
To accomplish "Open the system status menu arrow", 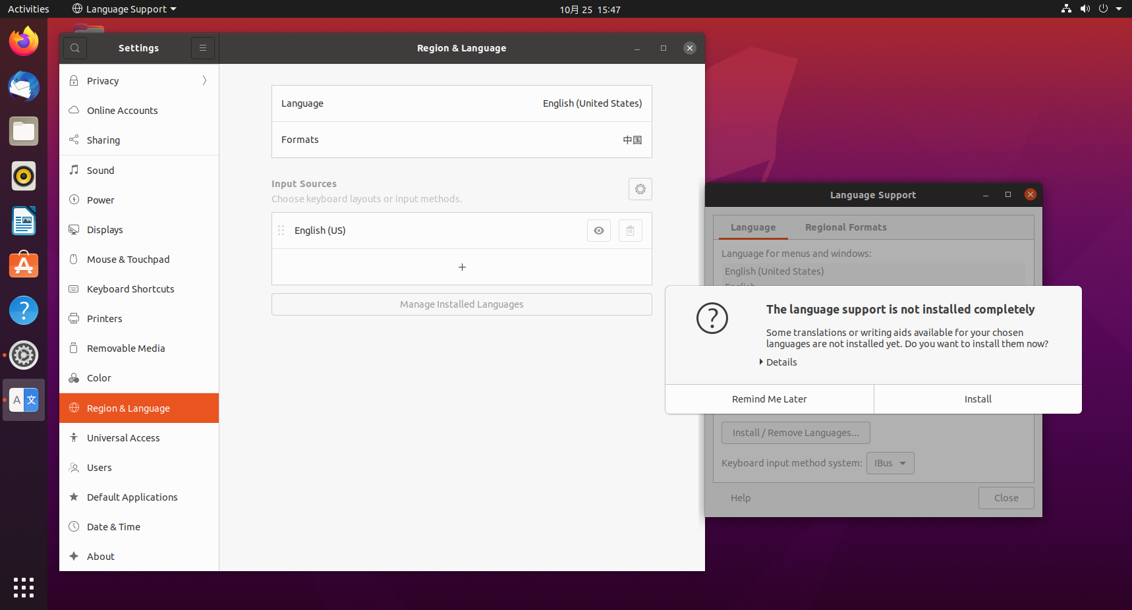I will pos(1119,9).
